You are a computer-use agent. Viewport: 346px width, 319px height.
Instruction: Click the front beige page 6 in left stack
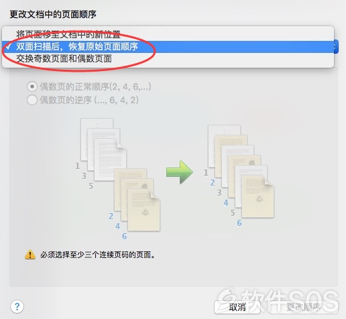pos(143,210)
